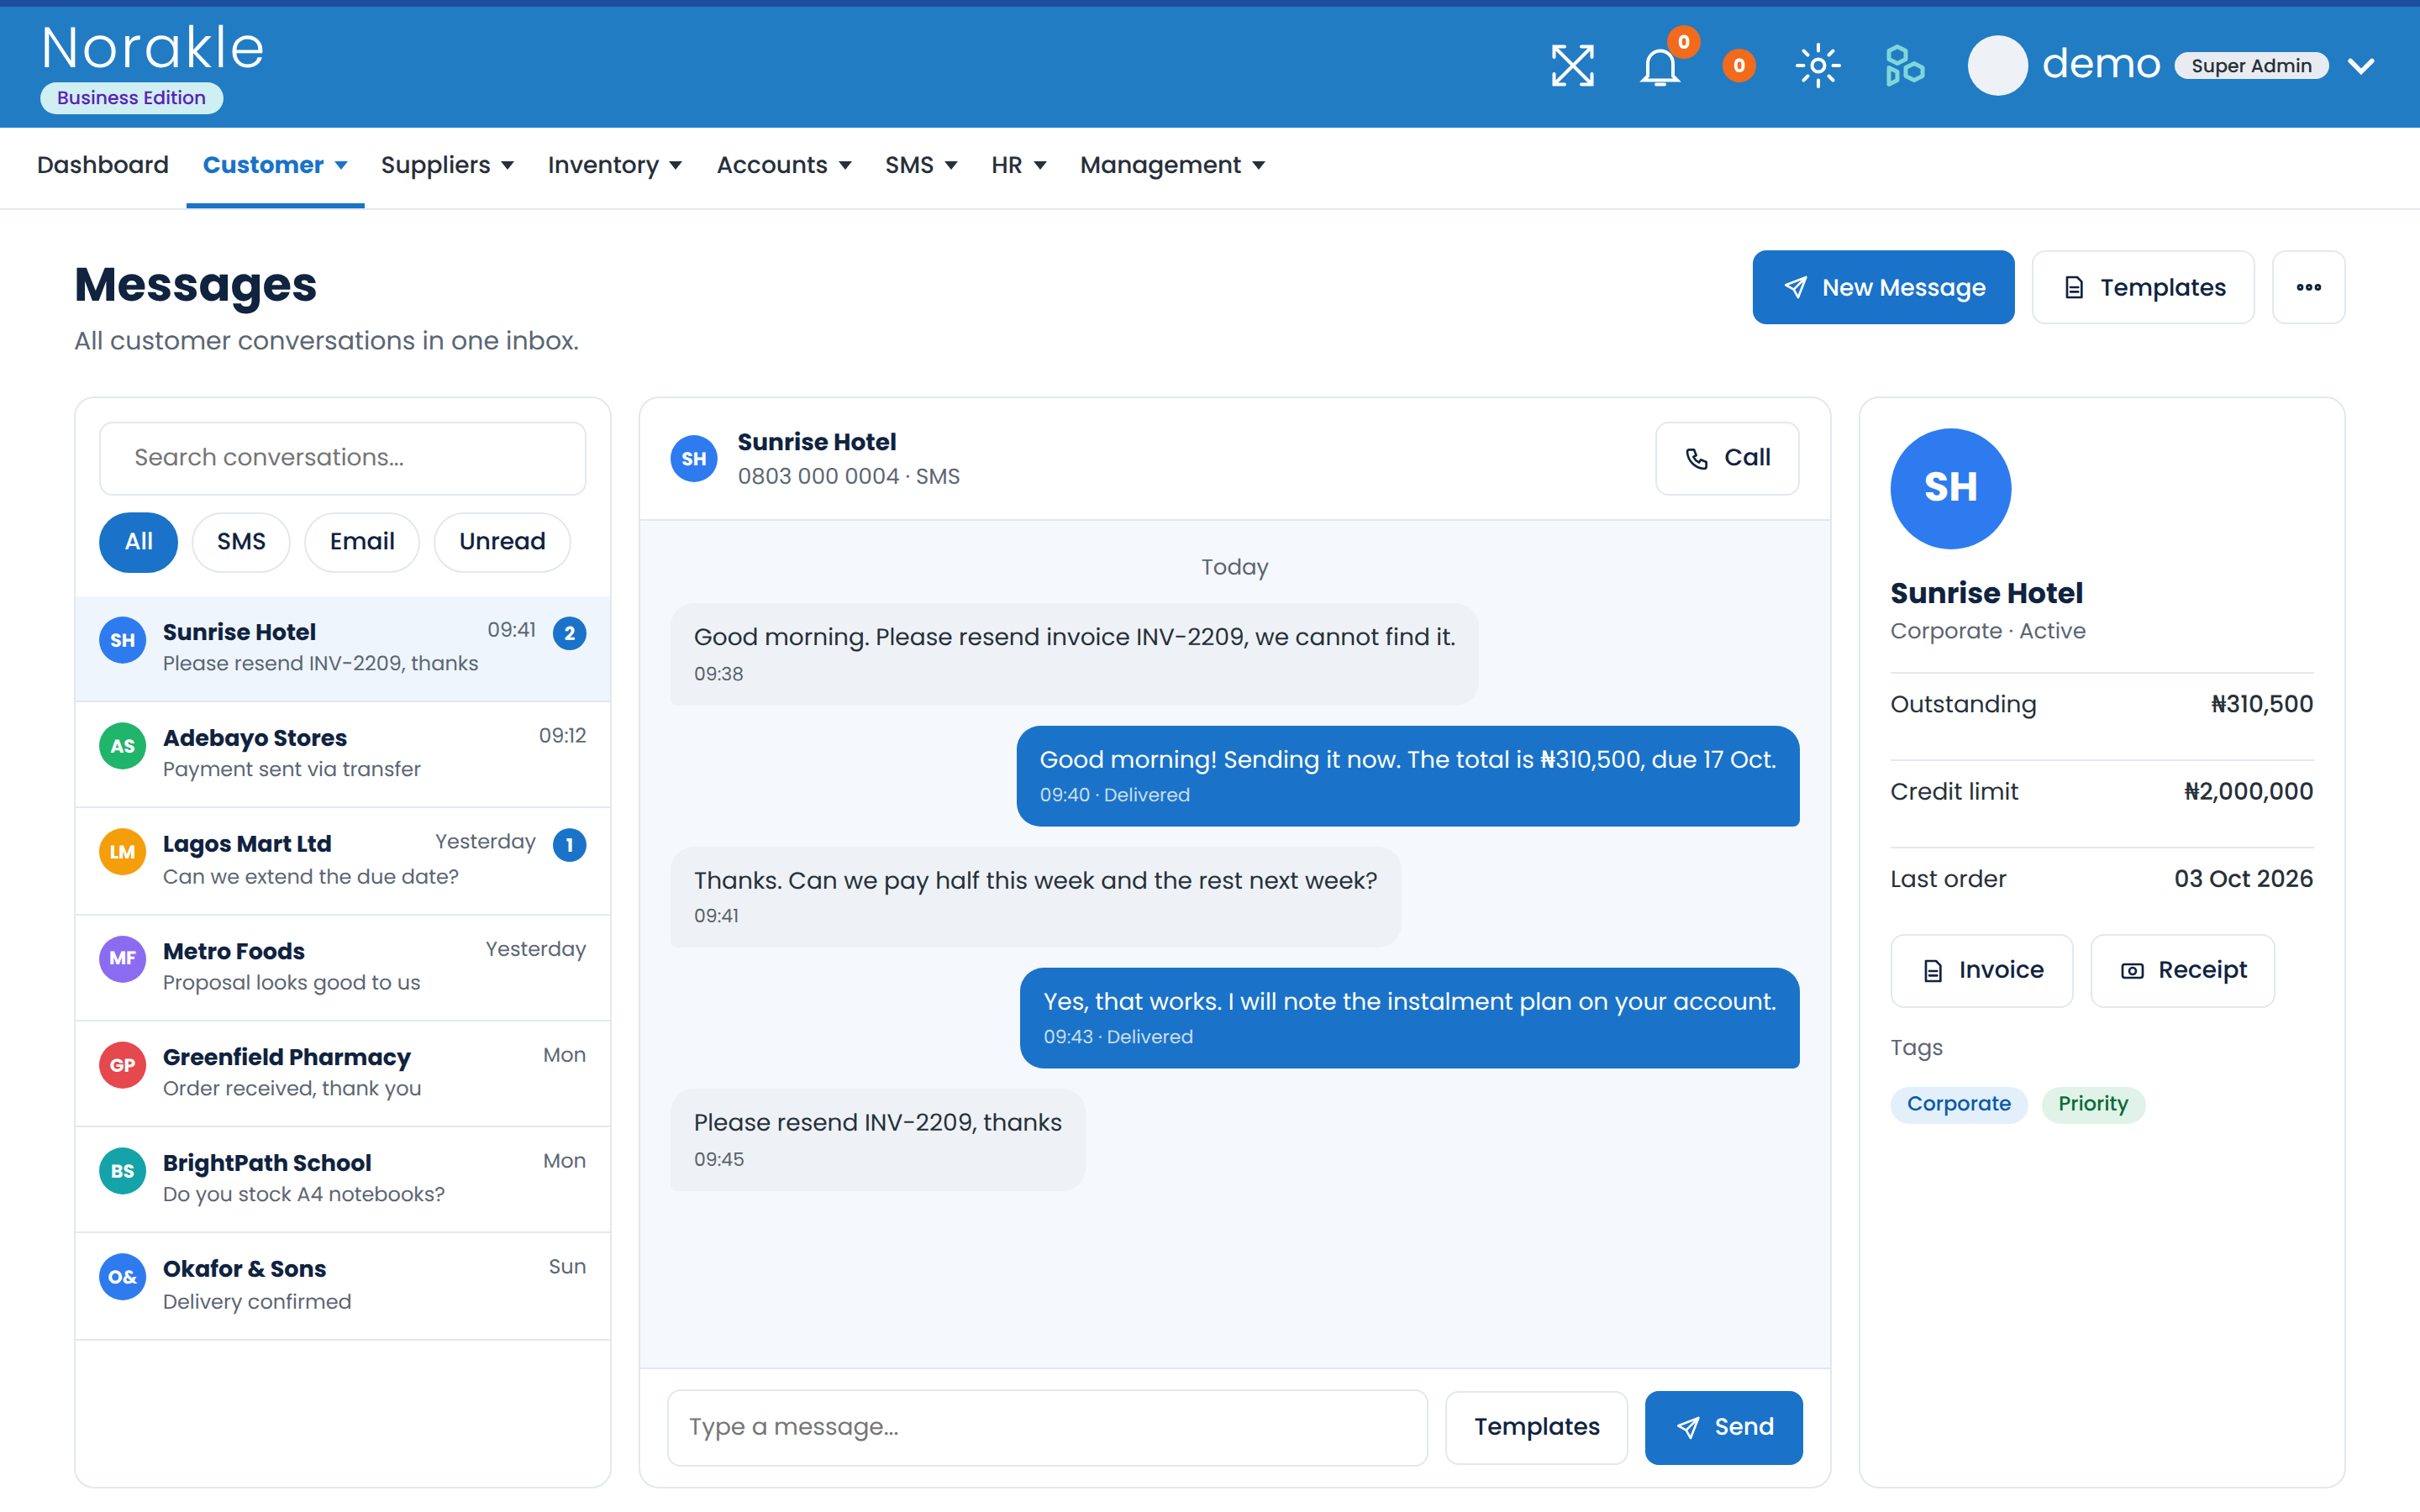Click the Priority tag chip
Image resolution: width=2420 pixels, height=1512 pixels.
(x=2092, y=1104)
